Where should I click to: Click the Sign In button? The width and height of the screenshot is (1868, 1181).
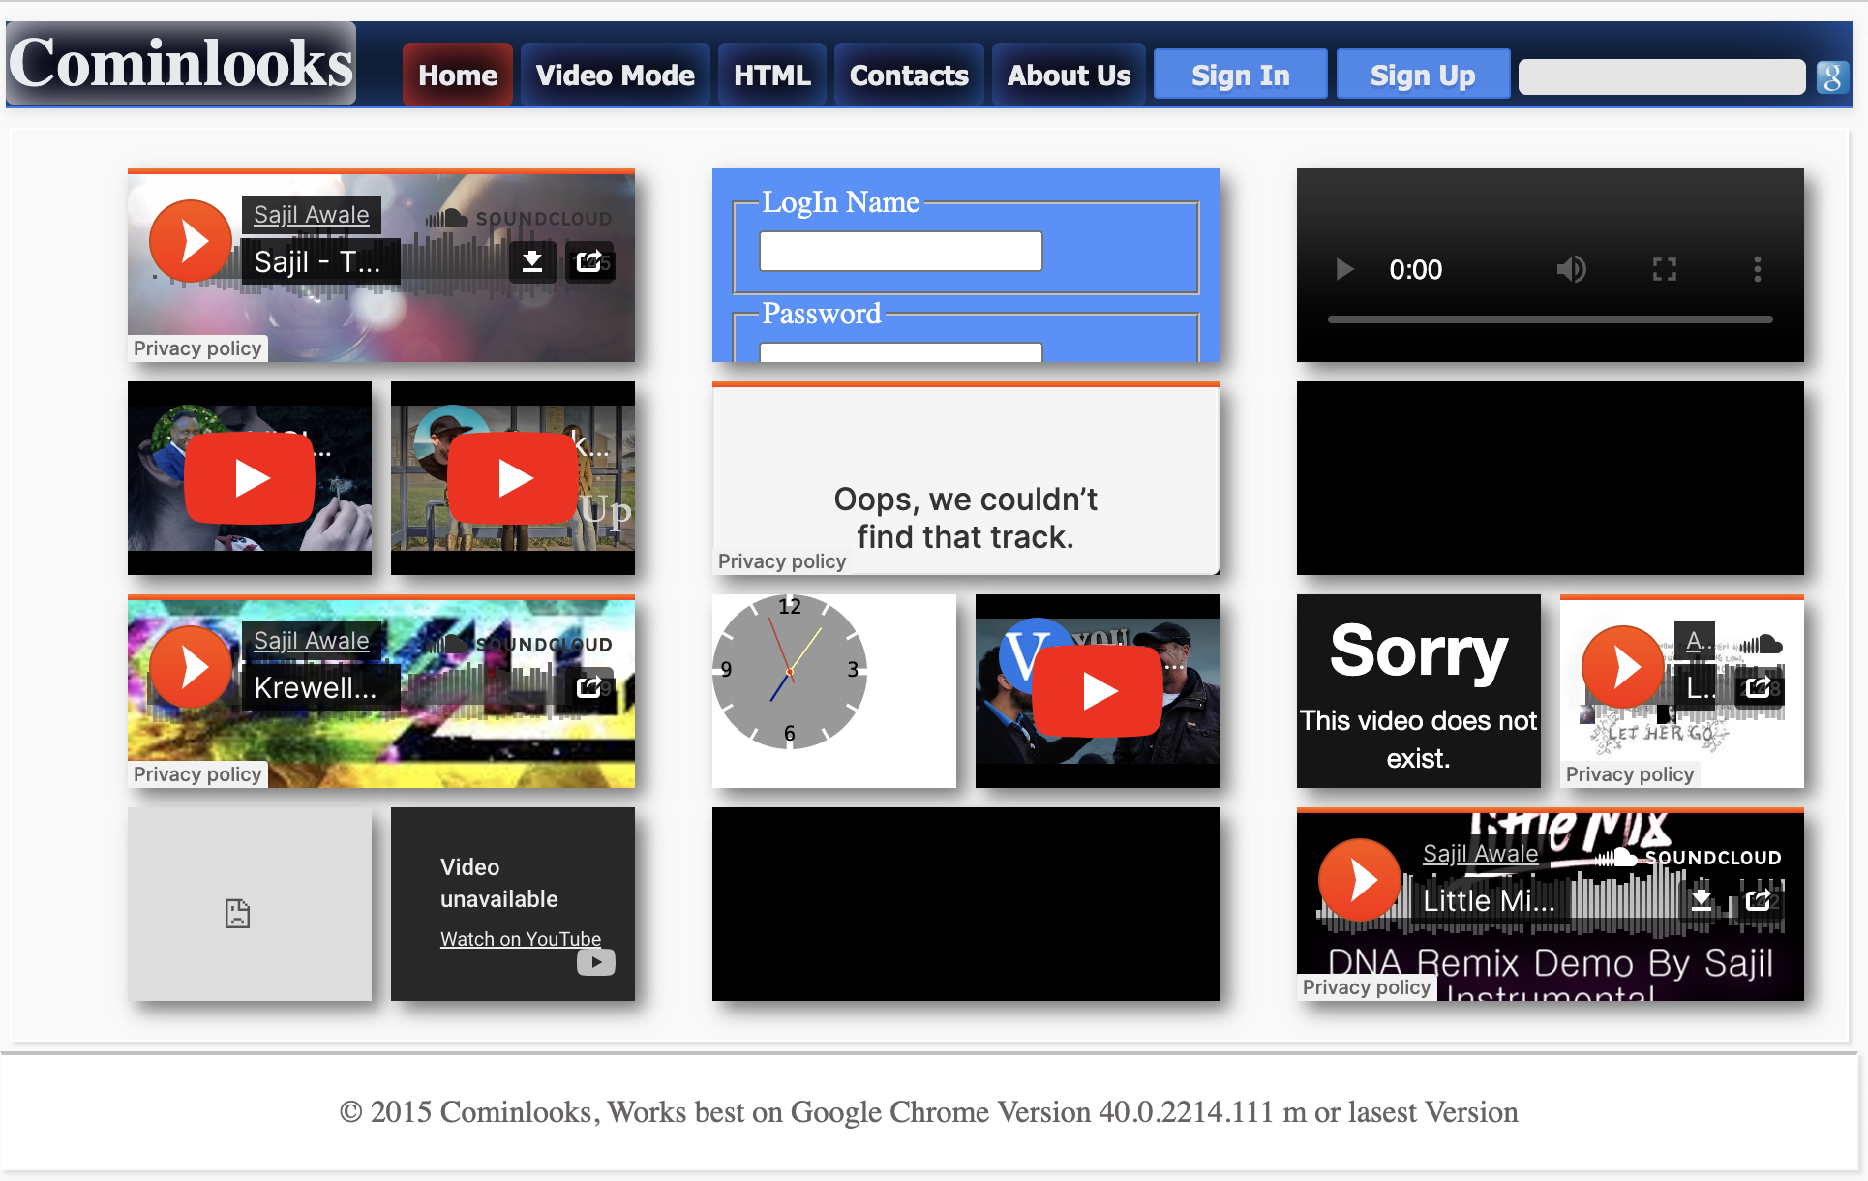tap(1240, 76)
